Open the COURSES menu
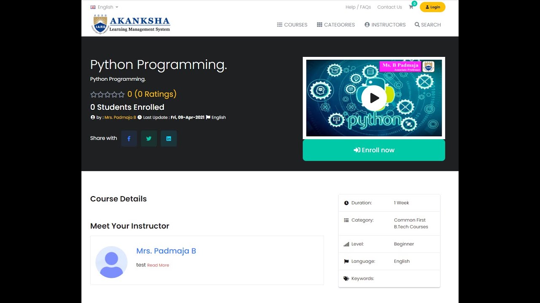This screenshot has width=540, height=303. click(292, 25)
